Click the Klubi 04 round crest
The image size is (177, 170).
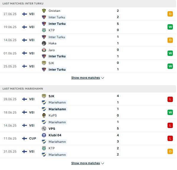44,135
